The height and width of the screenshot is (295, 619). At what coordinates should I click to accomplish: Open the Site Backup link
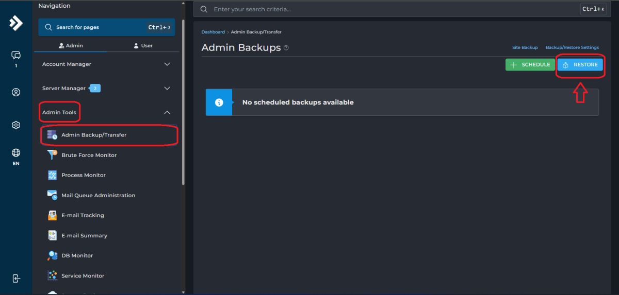[x=525, y=47]
